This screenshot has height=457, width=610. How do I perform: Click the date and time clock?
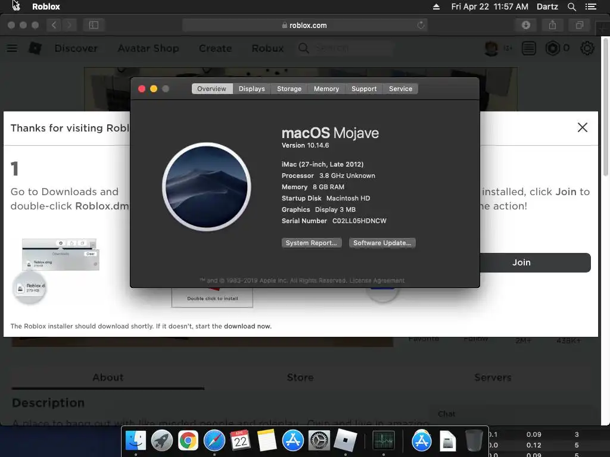point(490,7)
